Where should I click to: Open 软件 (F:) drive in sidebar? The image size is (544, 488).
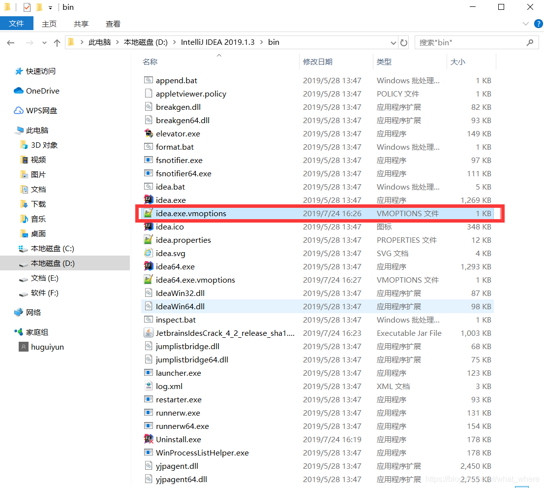pos(44,293)
